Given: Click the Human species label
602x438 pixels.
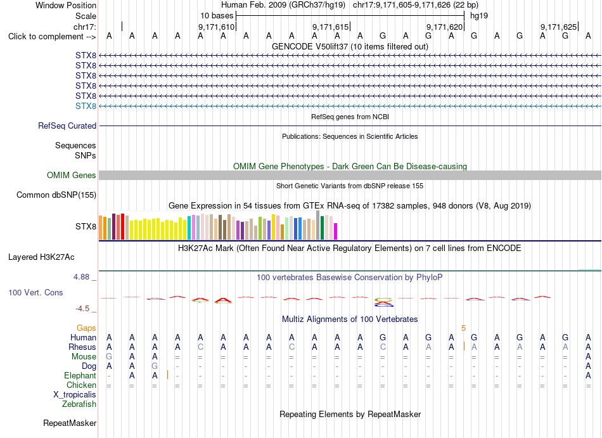Looking at the screenshot, I should [83, 337].
